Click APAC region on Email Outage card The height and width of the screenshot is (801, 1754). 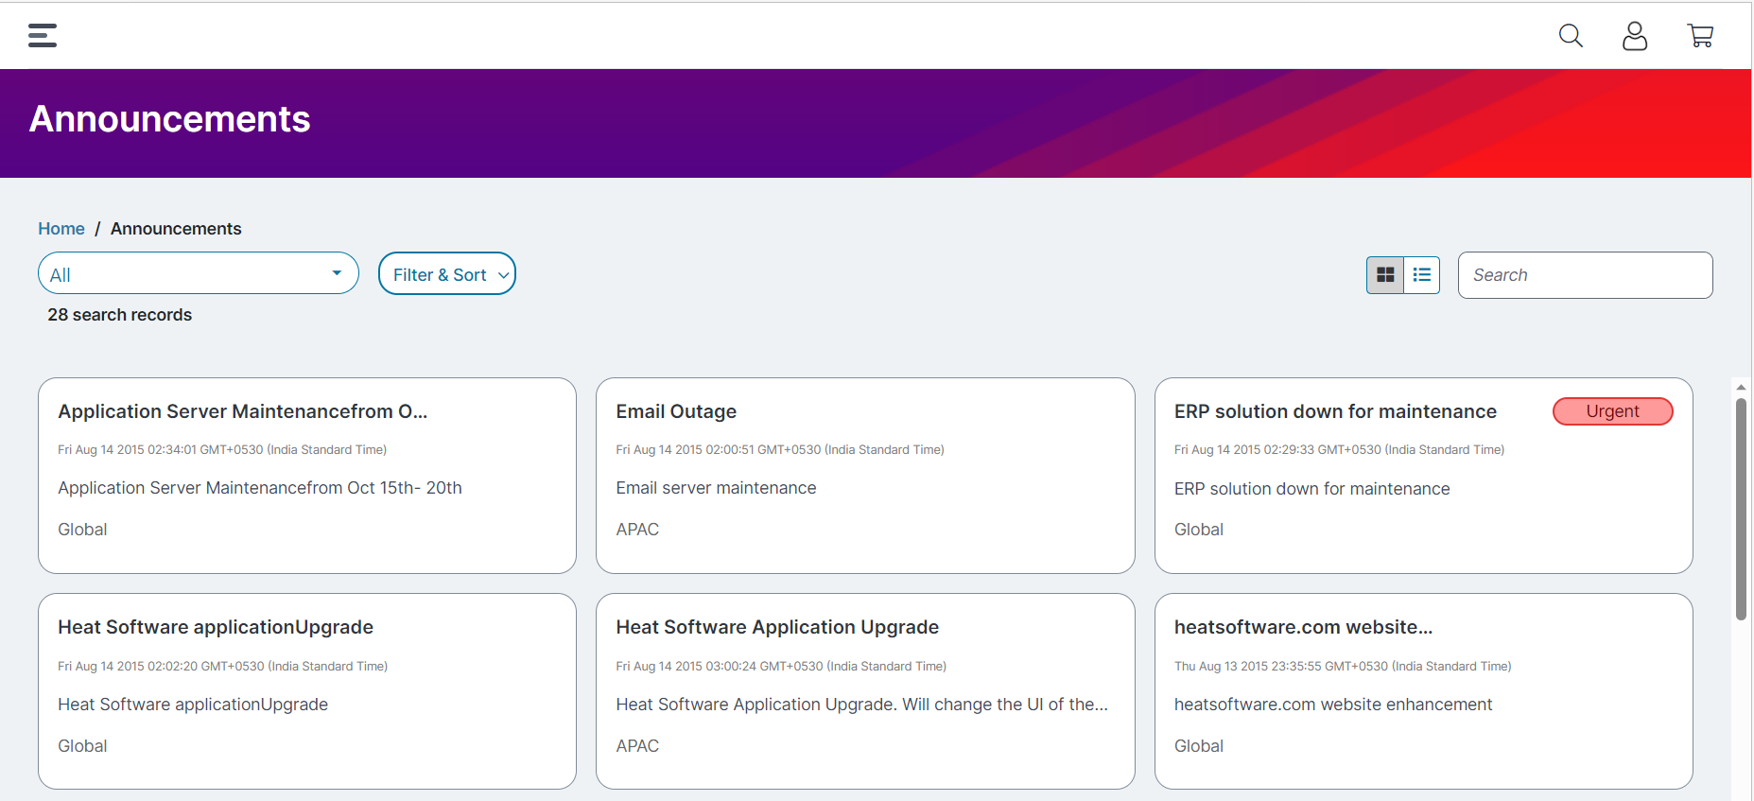[637, 530]
